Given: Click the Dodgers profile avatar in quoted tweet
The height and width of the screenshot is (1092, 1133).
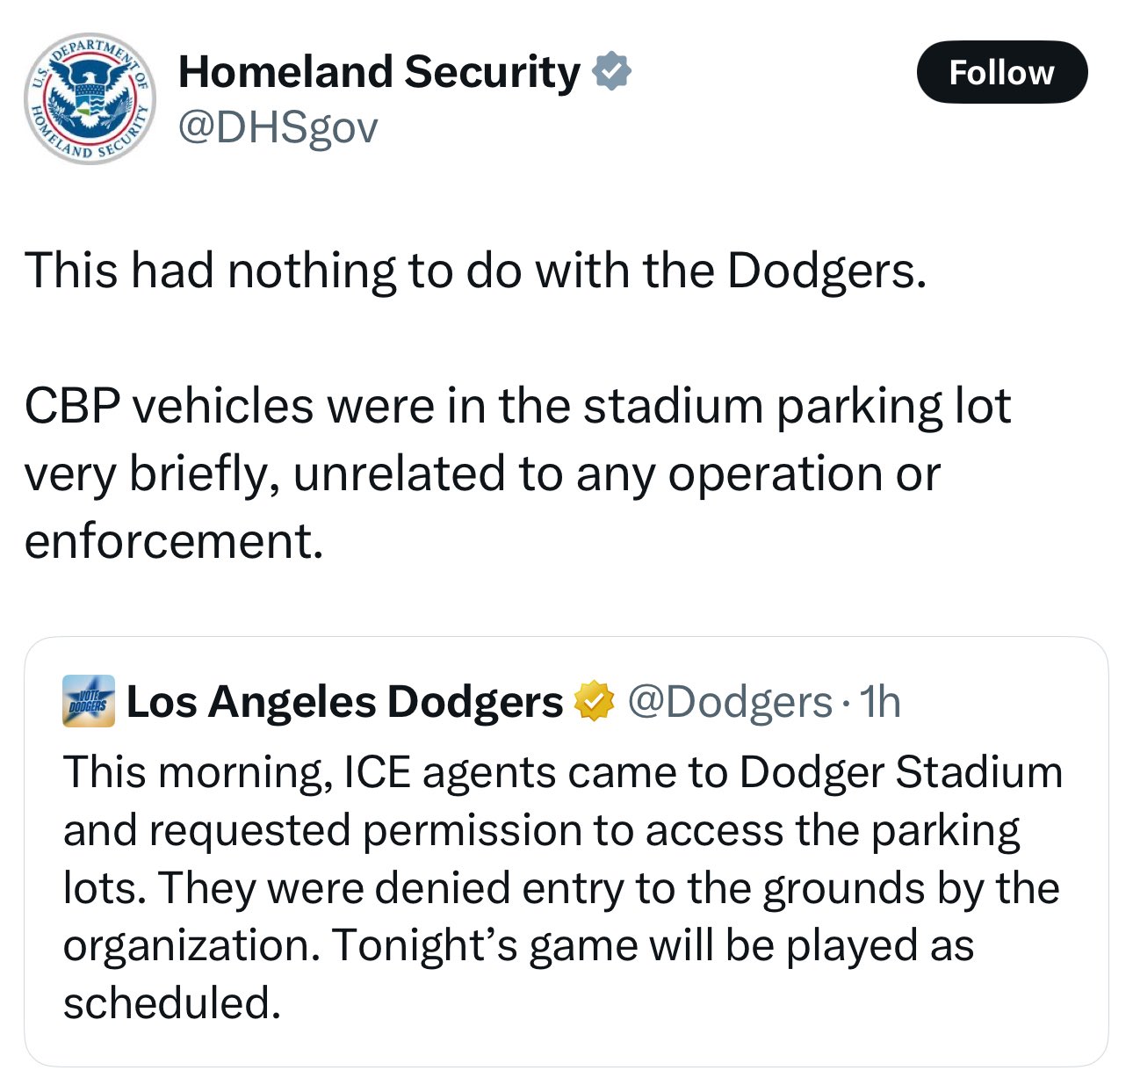Looking at the screenshot, I should pos(89,701).
